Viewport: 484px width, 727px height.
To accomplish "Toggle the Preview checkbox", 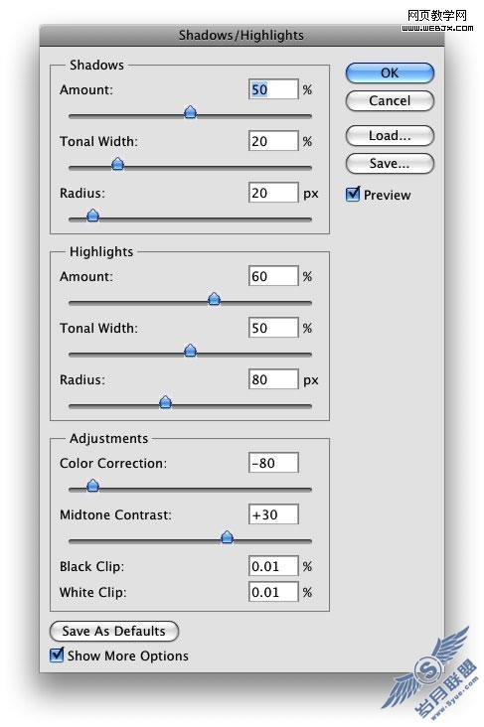I will (x=353, y=194).
